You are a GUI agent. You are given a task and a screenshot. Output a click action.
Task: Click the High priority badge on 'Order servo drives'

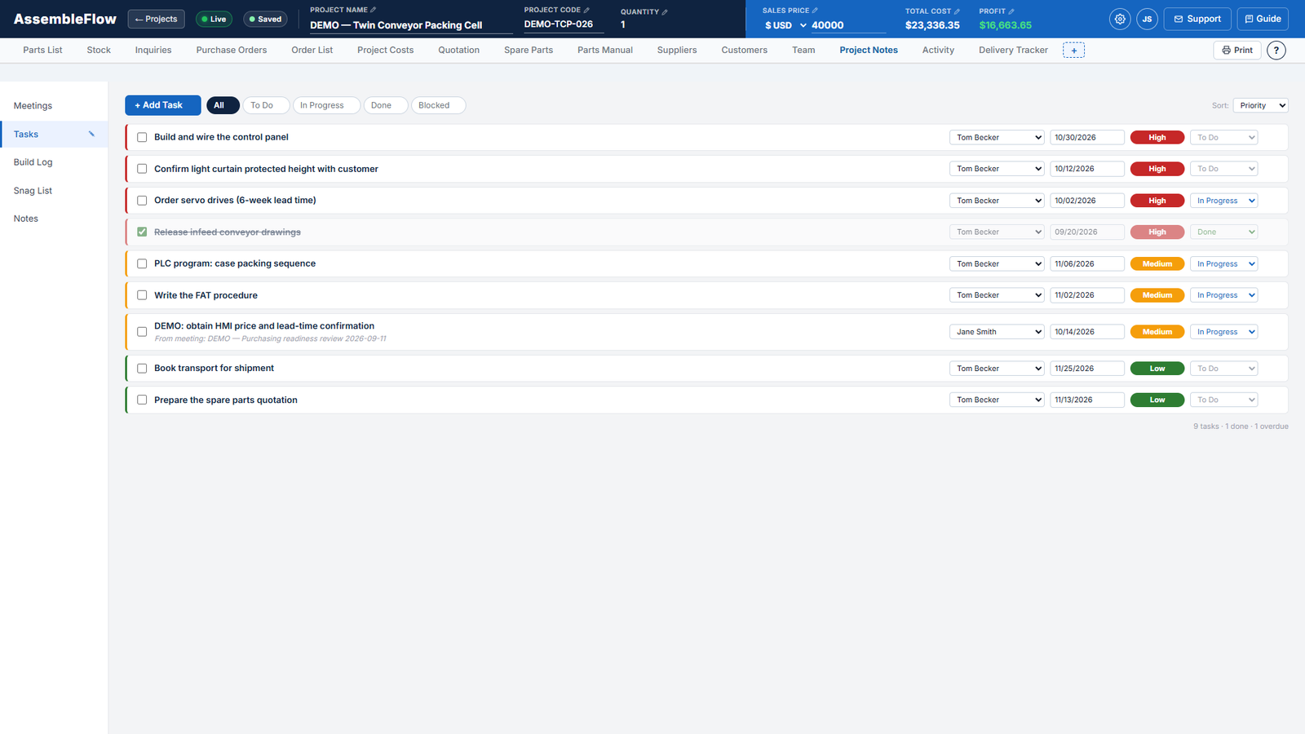point(1157,201)
